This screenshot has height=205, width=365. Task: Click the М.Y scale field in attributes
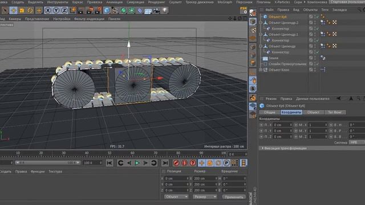point(318,131)
